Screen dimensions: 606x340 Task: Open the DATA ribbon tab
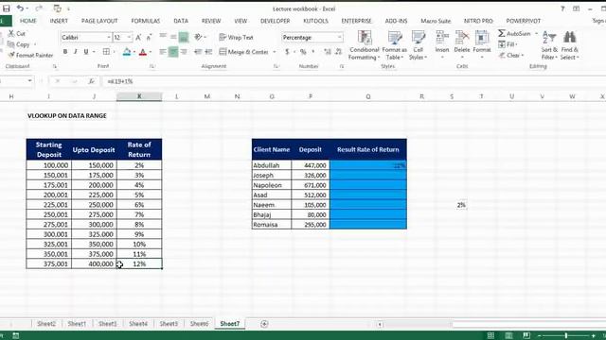181,21
